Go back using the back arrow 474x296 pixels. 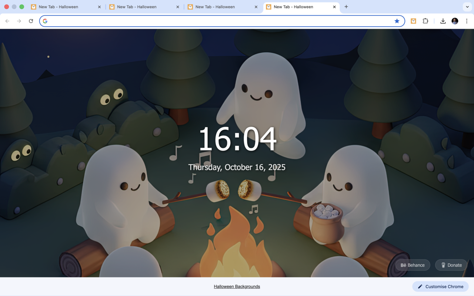click(x=7, y=21)
